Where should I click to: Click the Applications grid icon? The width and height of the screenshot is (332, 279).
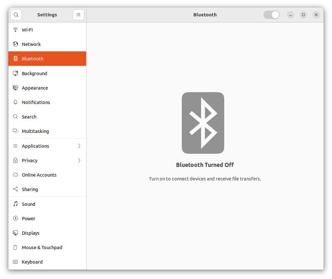(15, 146)
